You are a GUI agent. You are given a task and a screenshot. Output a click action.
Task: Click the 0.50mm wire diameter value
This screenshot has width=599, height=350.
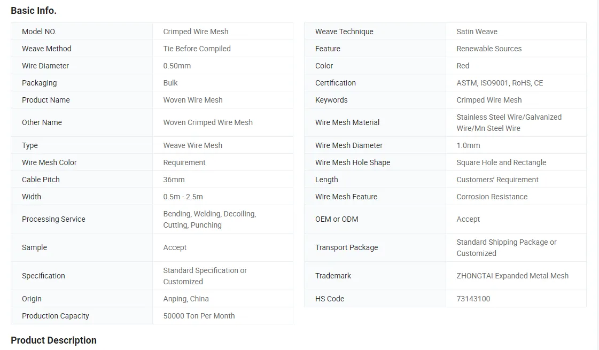pyautogui.click(x=177, y=66)
